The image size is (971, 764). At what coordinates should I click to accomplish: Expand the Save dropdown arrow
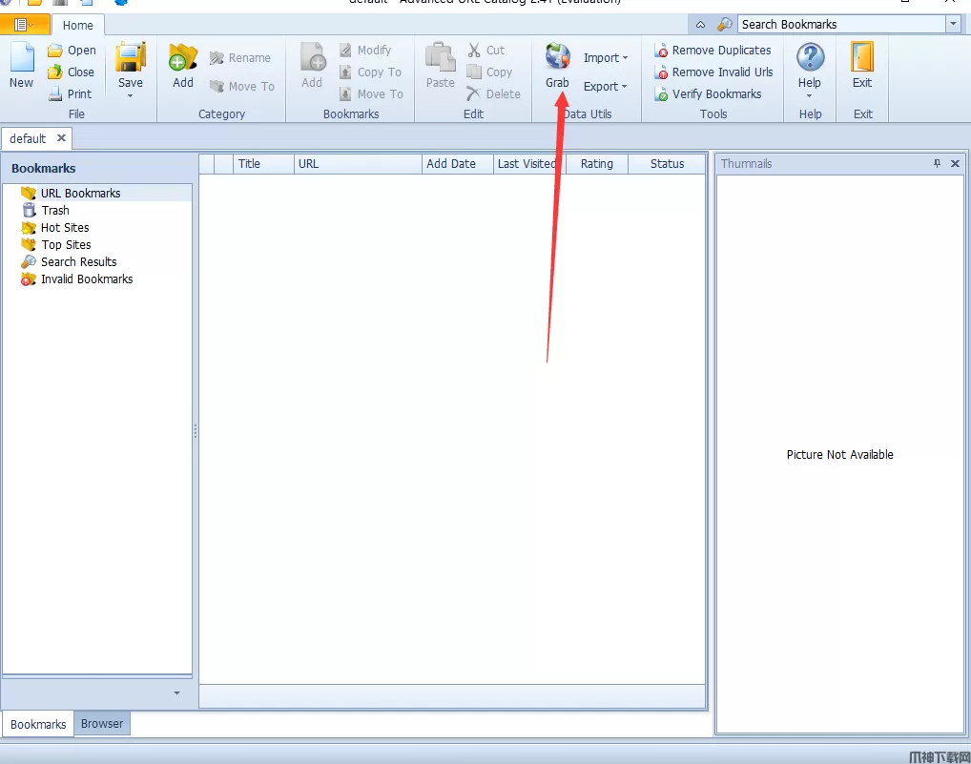coord(130,96)
